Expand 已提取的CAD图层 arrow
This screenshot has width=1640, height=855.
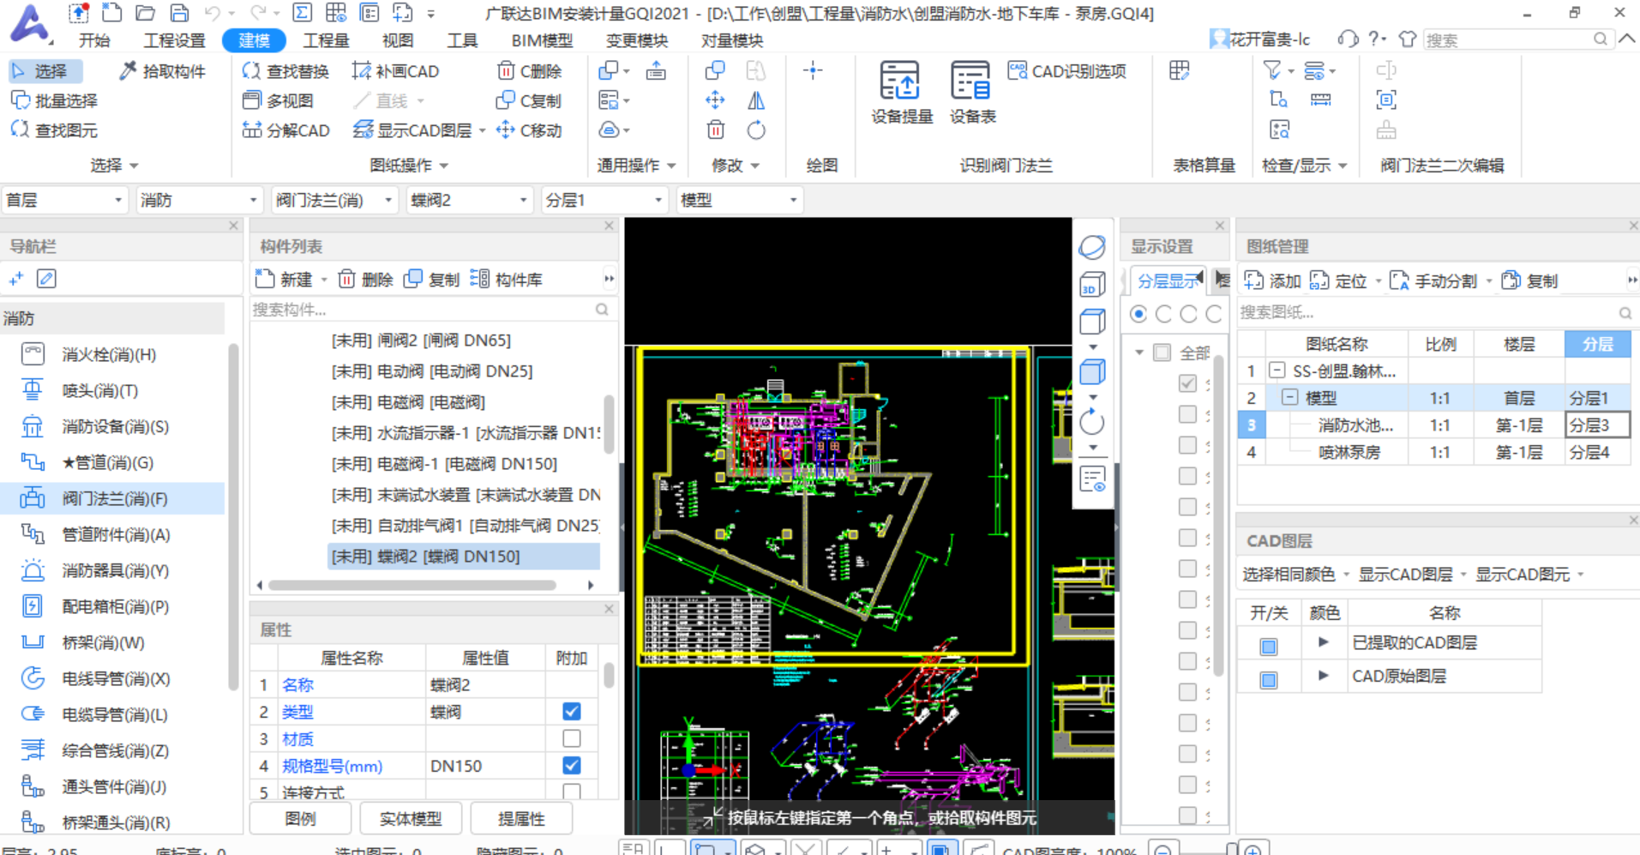(x=1323, y=641)
